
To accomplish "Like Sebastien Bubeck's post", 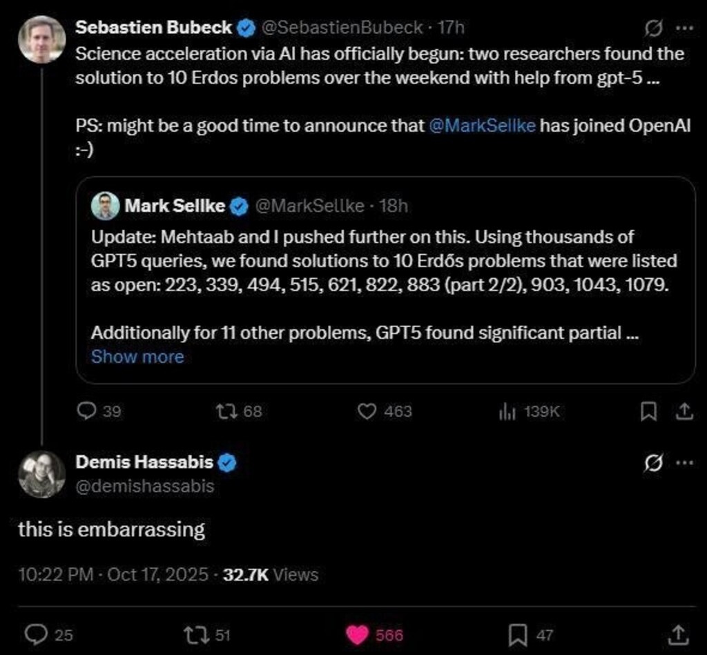I will click(368, 411).
